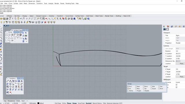The height and width of the screenshot is (104, 185).
Task: Switch to the Top viewport tab
Action: point(5,101)
